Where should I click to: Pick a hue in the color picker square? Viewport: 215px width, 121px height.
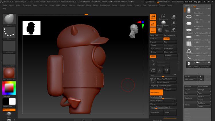pyautogui.click(x=9, y=88)
